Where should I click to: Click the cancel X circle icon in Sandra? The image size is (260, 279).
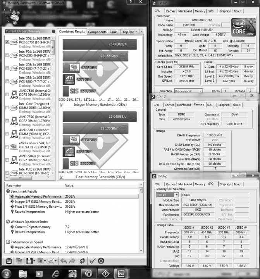tap(101, 261)
